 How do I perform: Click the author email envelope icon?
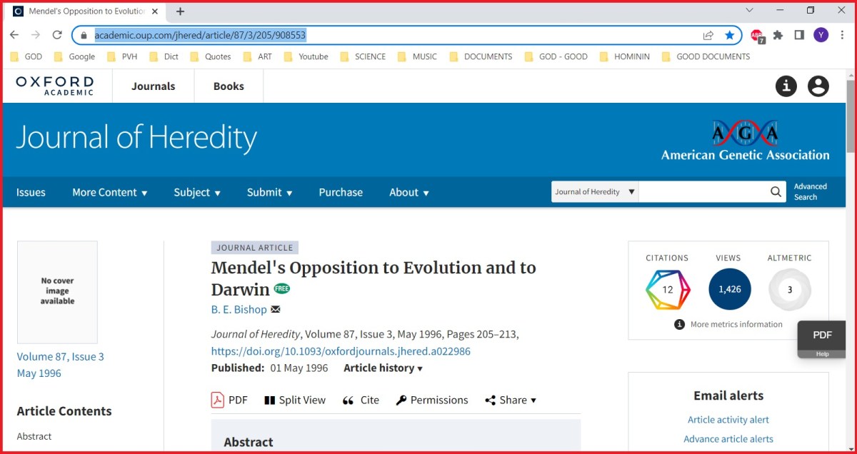tap(276, 310)
